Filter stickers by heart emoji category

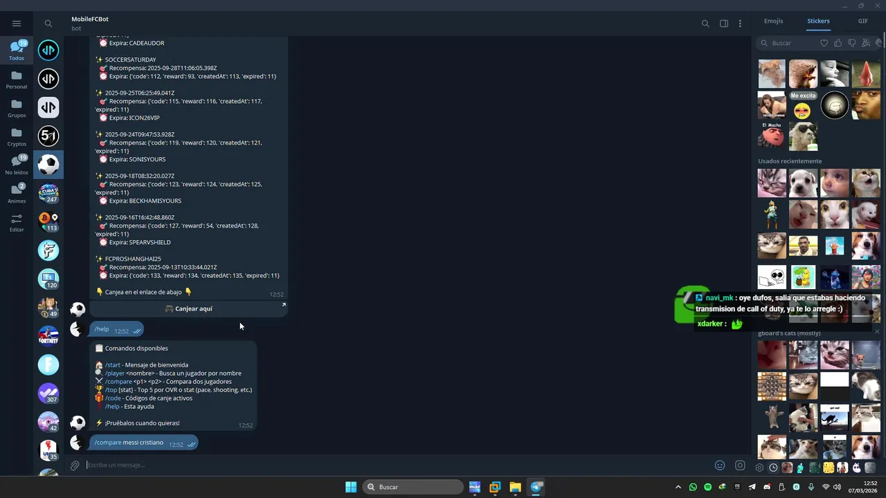tap(824, 43)
